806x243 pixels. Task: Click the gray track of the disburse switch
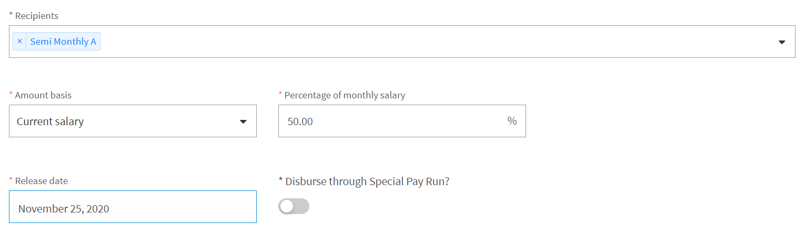301,206
